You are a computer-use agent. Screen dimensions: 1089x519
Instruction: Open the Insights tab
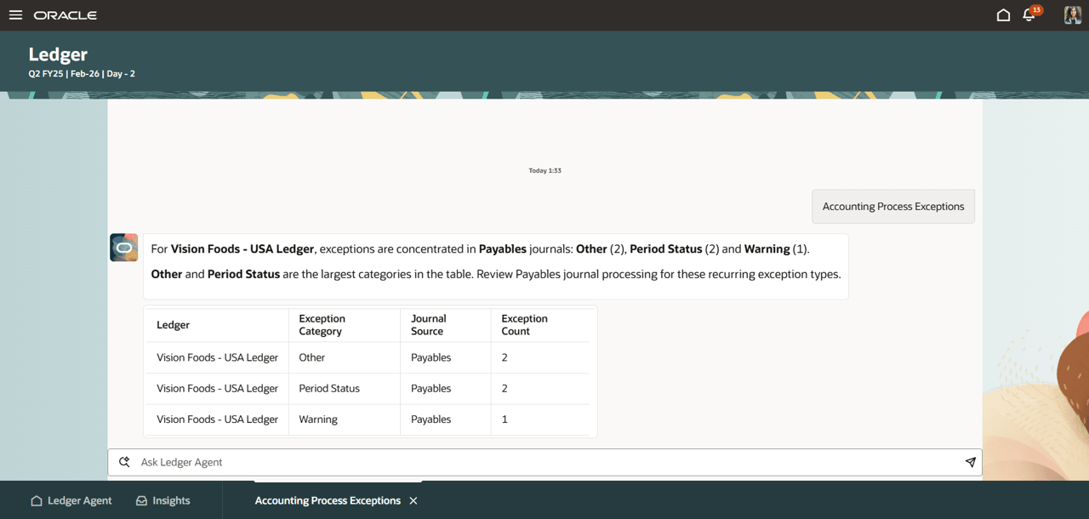point(162,500)
